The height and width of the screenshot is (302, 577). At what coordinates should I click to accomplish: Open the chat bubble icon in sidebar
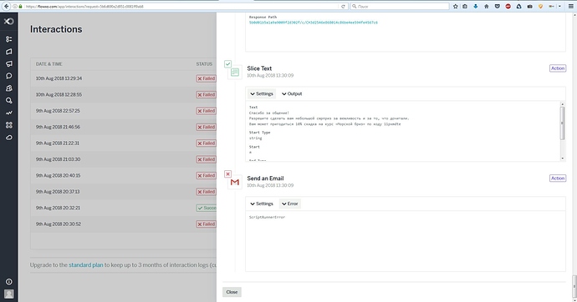click(x=9, y=76)
